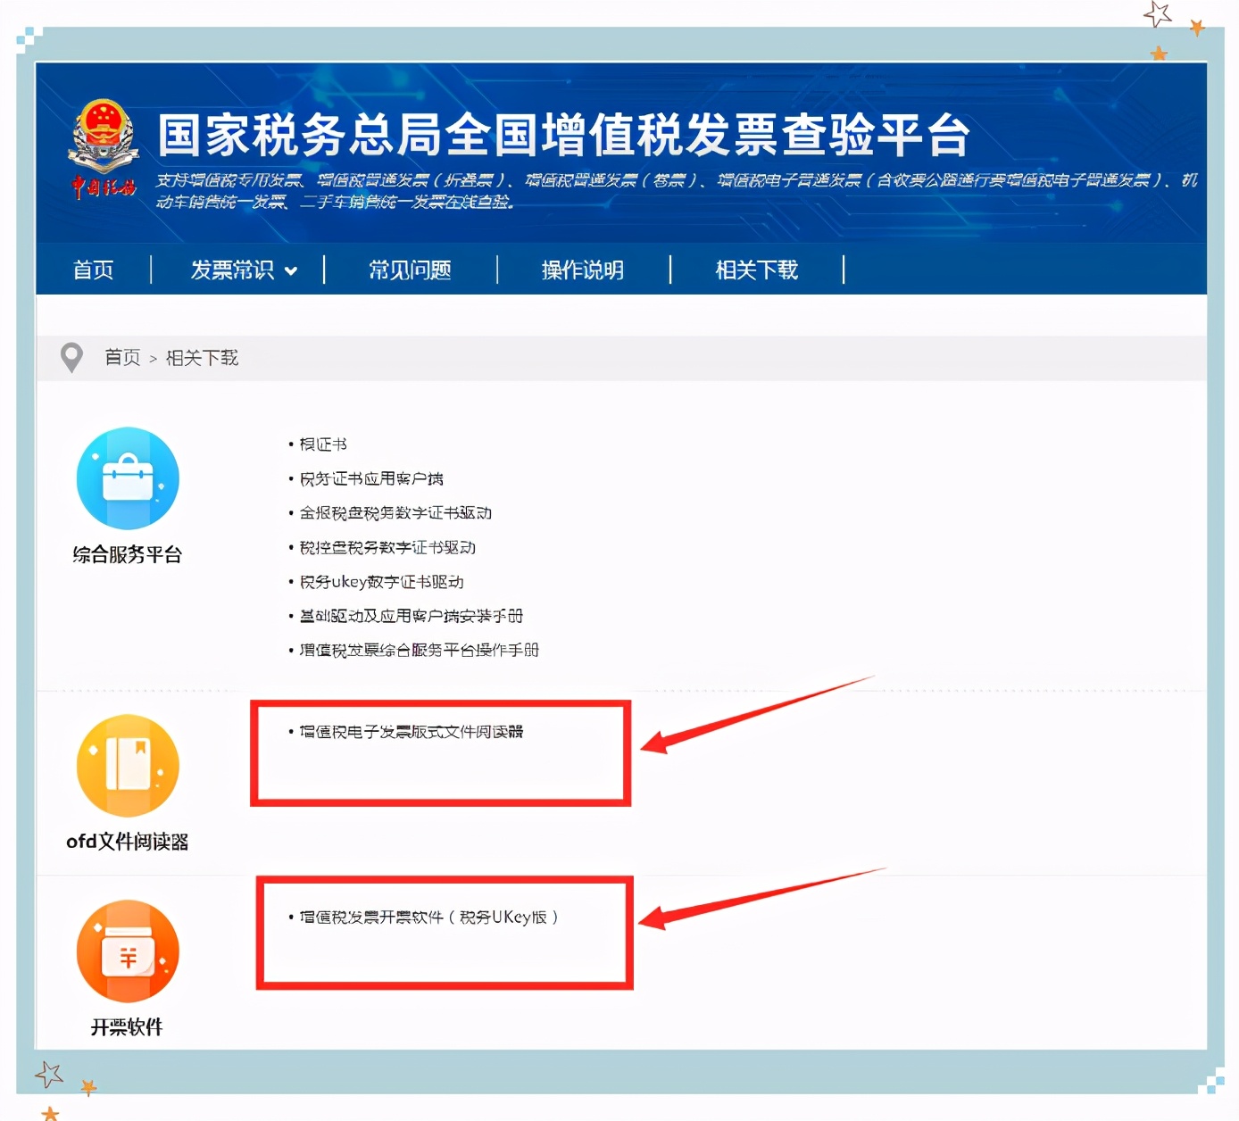Download 增值税发票开票软件（税务UKey版）

click(x=423, y=917)
